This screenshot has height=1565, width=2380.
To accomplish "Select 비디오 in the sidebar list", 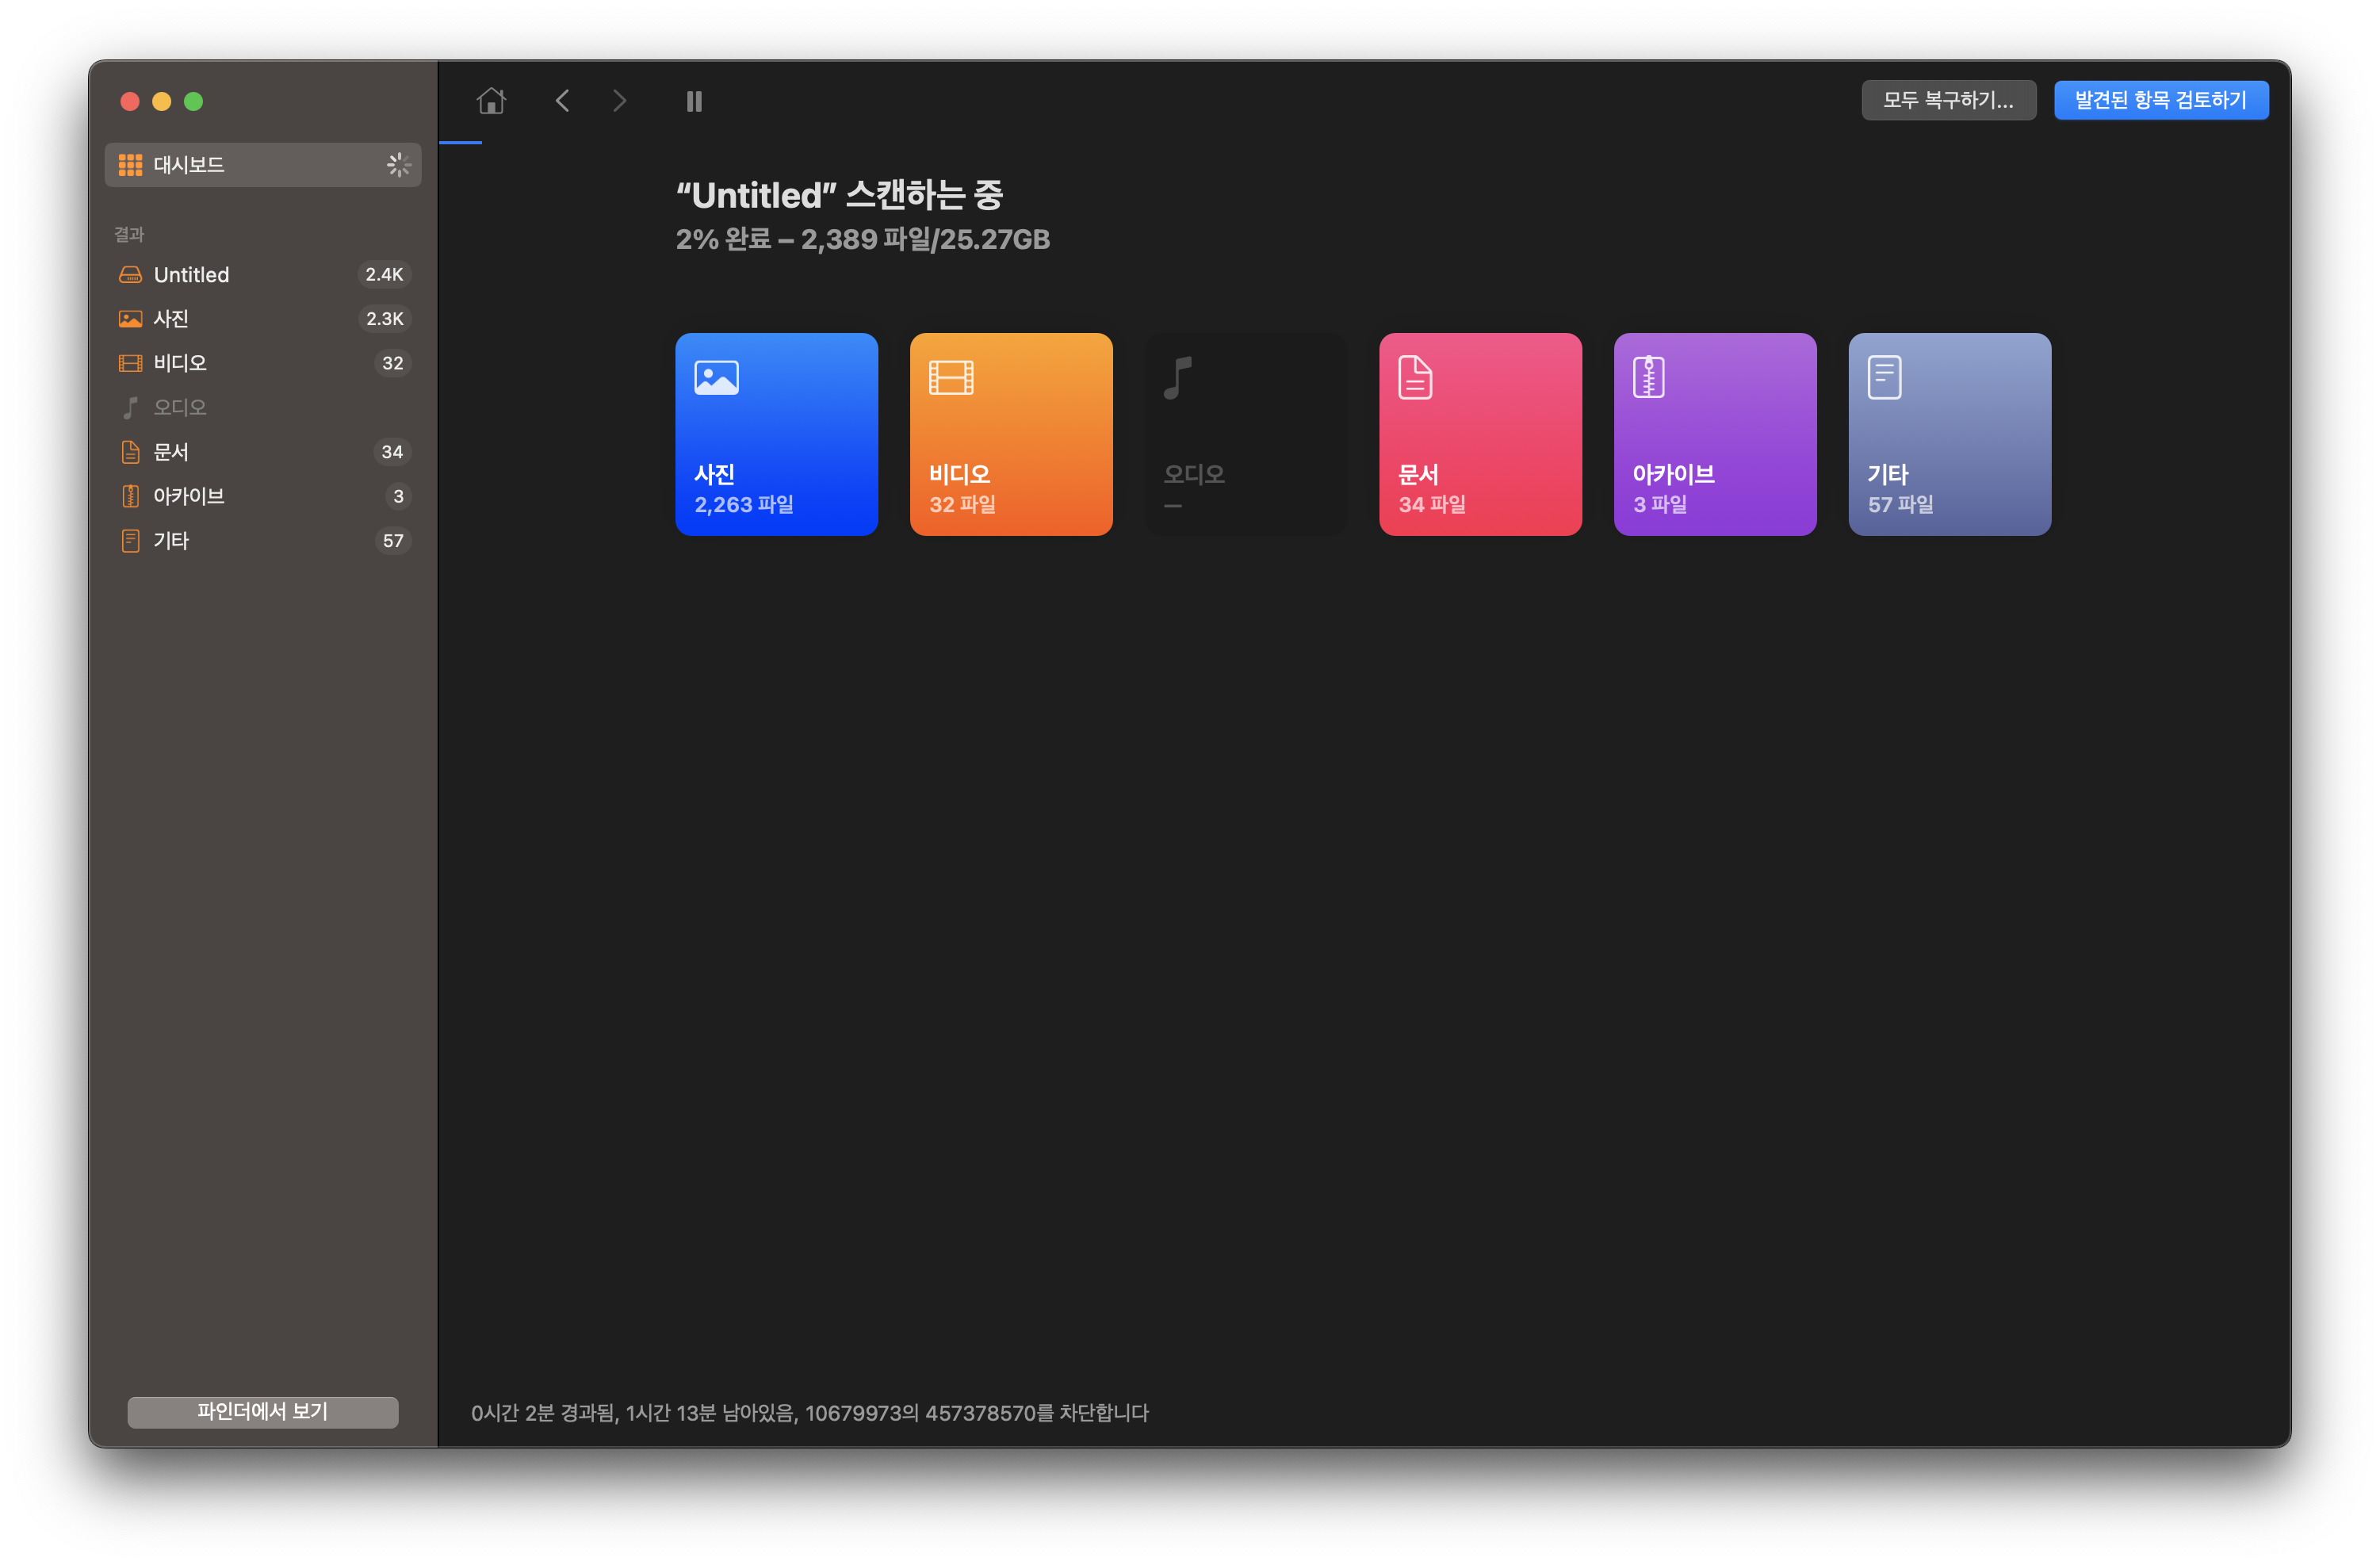I will coord(262,363).
